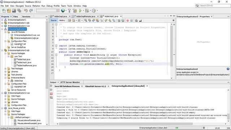Image resolution: width=231 pixels, height=130 pixels.
Task: Click the Previous Bookmark icon
Action: [106, 21]
